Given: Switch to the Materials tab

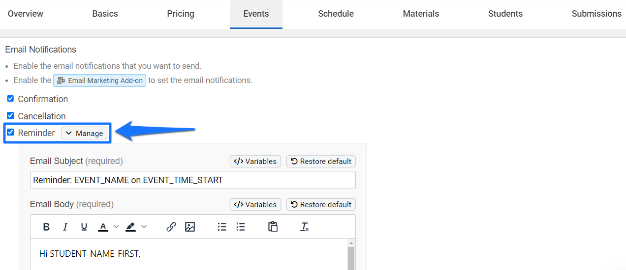Looking at the screenshot, I should pos(421,14).
